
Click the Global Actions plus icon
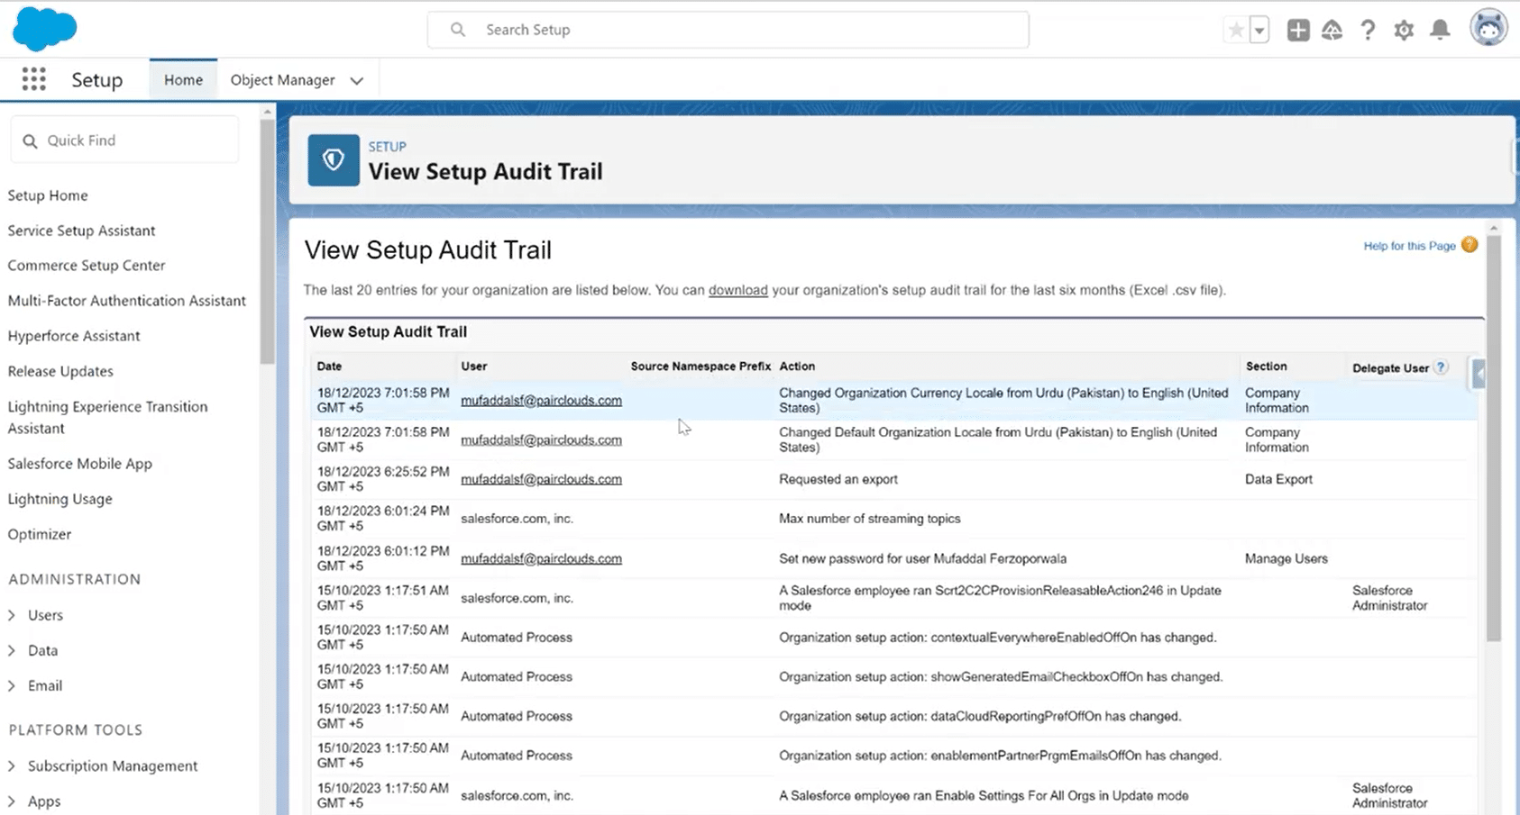(1298, 30)
